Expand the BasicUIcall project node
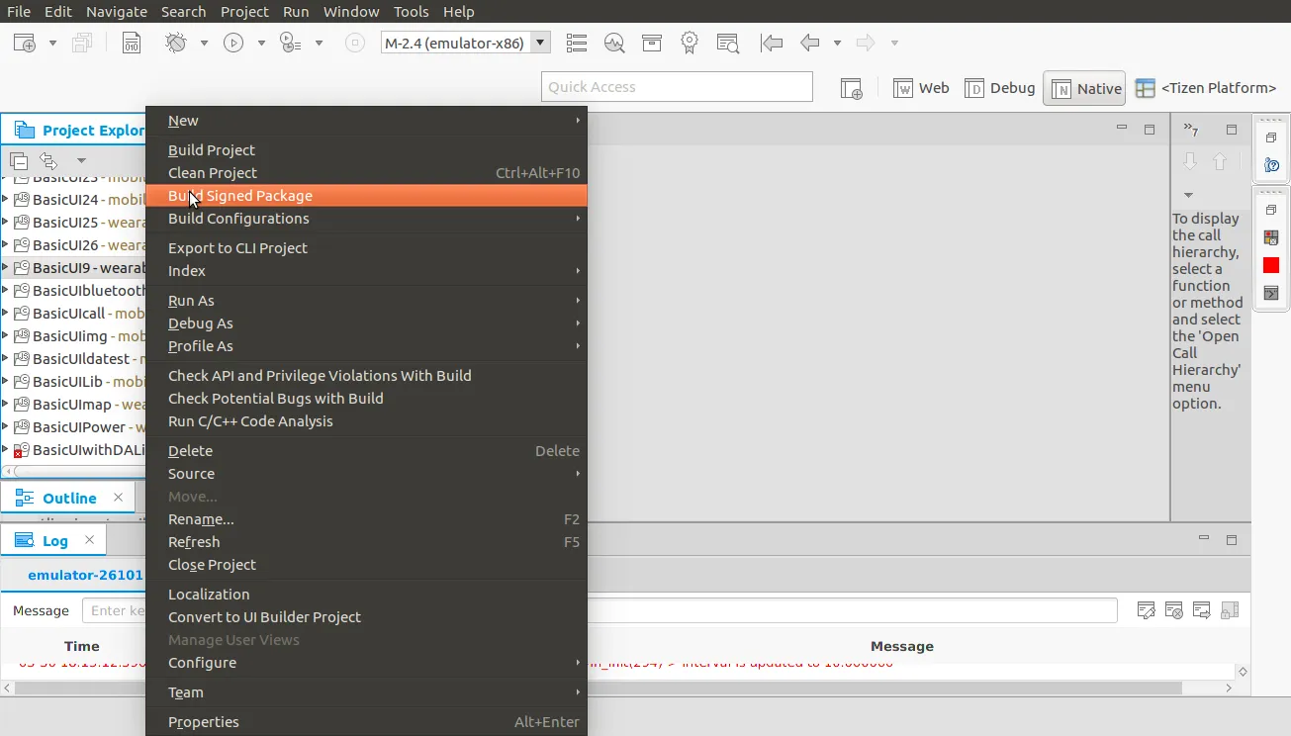 5,313
